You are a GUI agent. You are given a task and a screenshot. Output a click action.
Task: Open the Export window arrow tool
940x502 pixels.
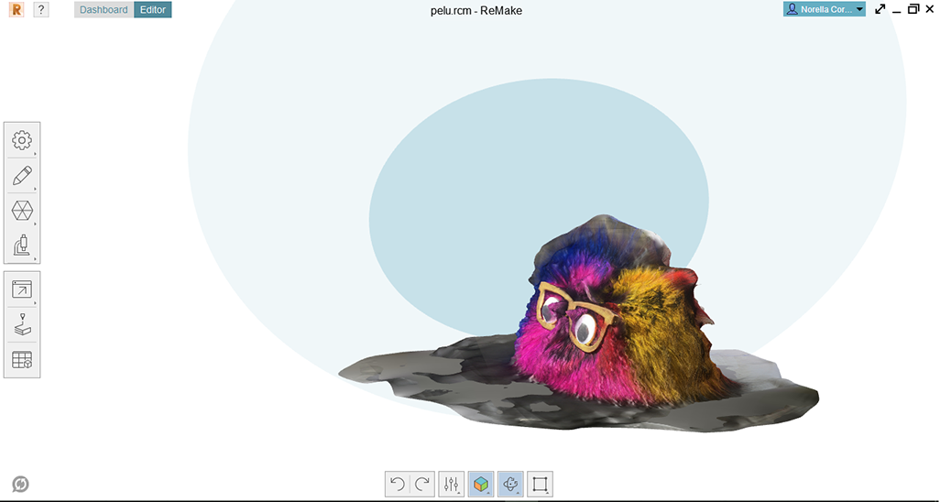(x=22, y=289)
